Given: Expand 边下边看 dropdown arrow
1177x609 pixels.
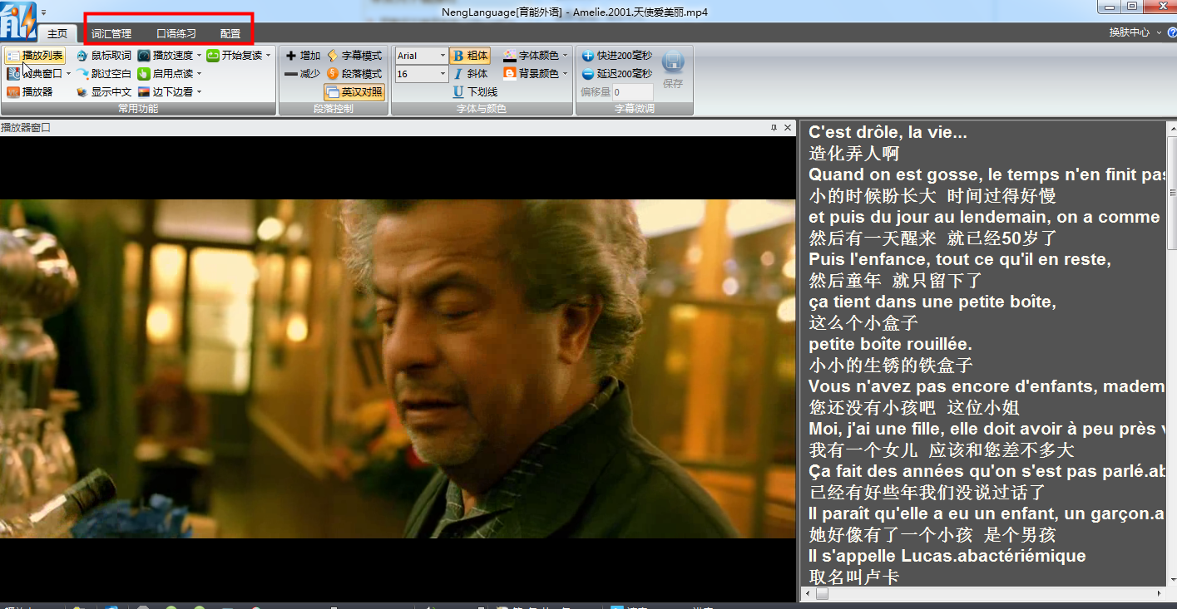Looking at the screenshot, I should tap(199, 92).
